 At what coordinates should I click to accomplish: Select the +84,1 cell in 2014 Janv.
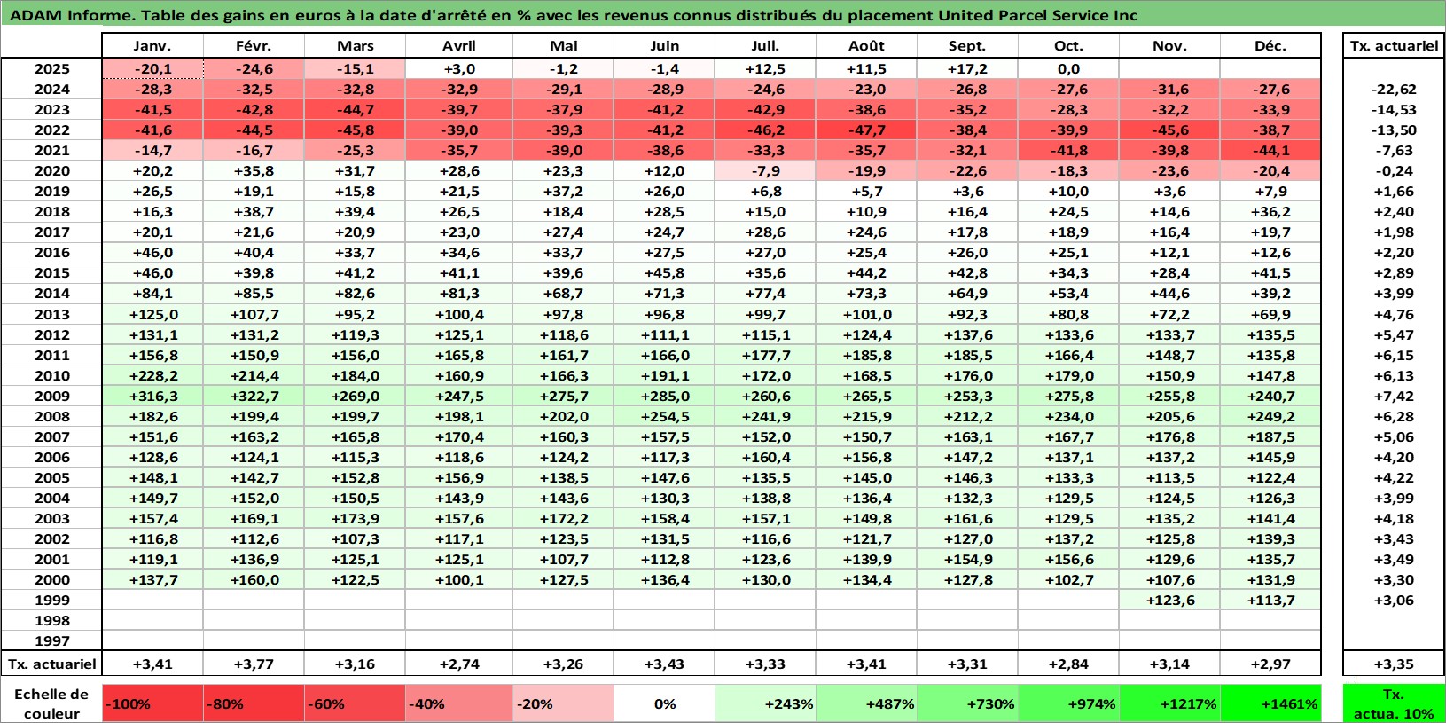tap(152, 293)
